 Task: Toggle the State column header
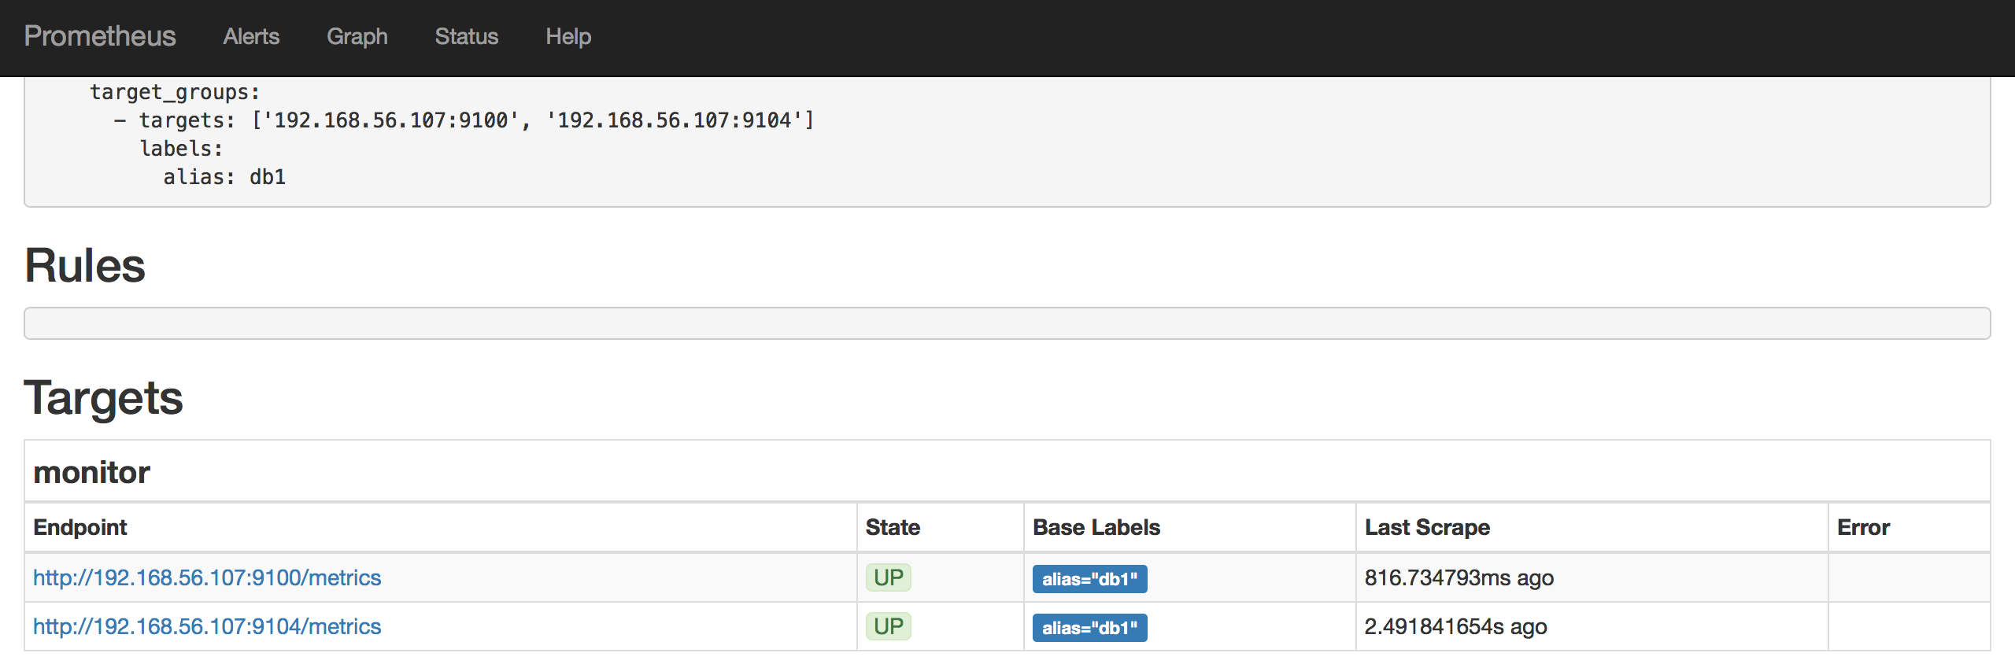tap(893, 527)
